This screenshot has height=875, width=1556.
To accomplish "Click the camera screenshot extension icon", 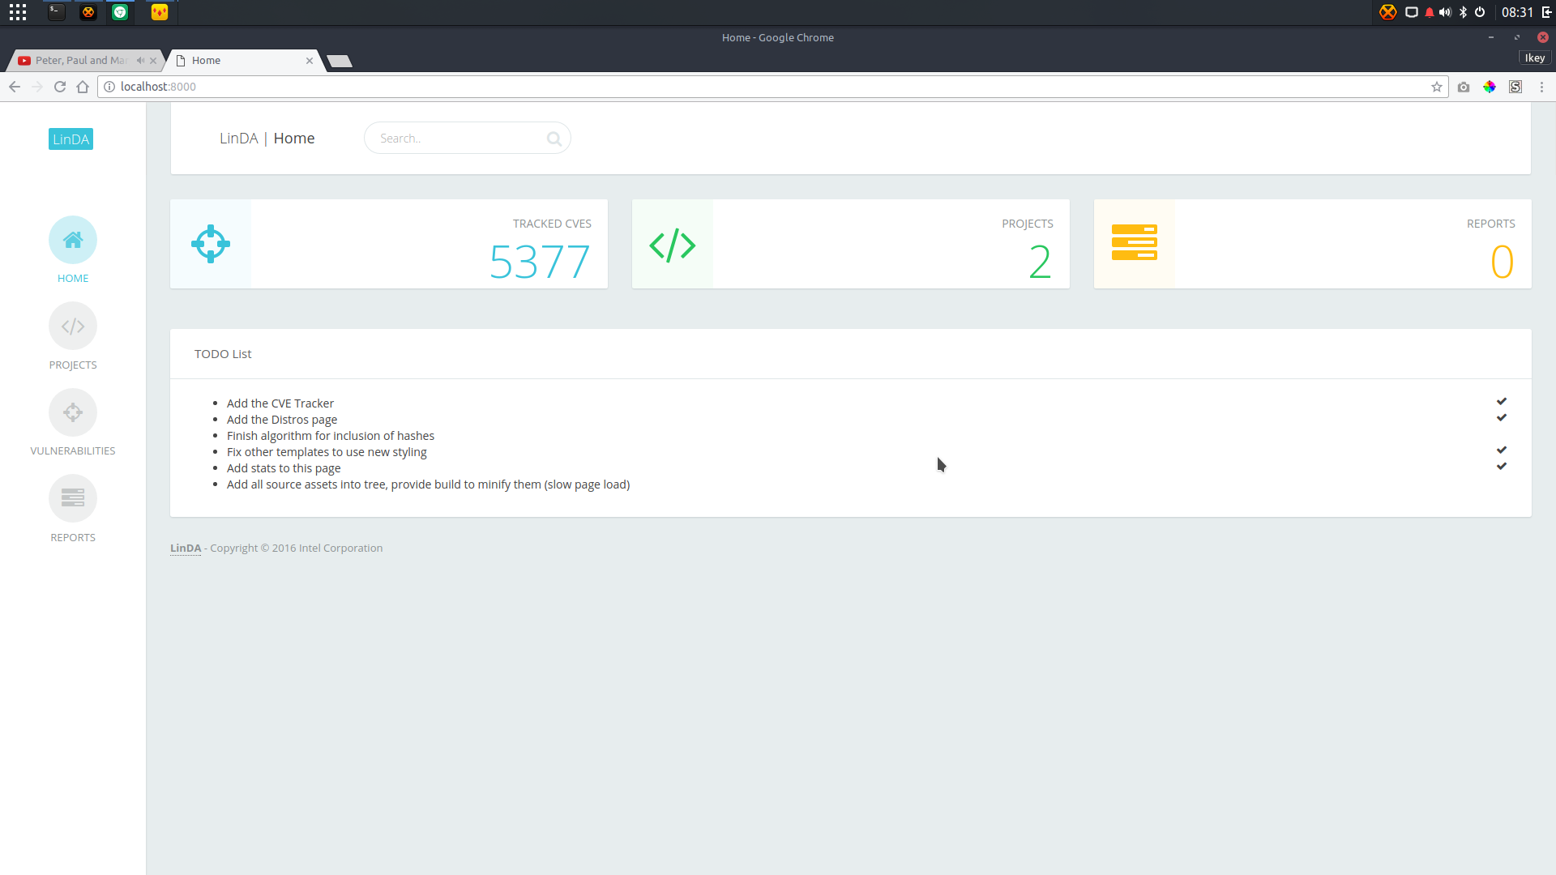I will [x=1464, y=87].
